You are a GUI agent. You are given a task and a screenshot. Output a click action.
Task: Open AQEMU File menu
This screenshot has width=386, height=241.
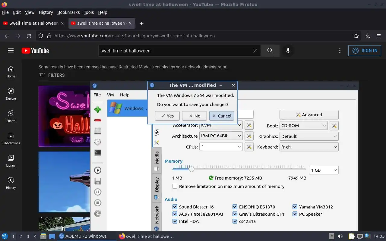click(97, 95)
